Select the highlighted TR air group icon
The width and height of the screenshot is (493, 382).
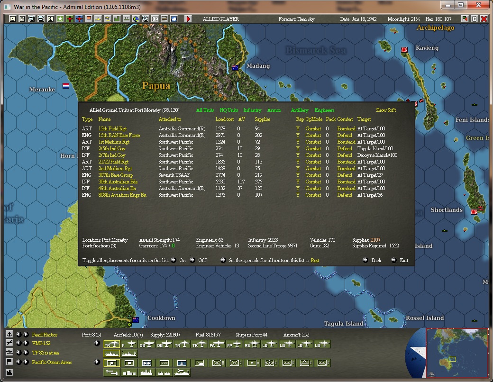tap(112, 345)
